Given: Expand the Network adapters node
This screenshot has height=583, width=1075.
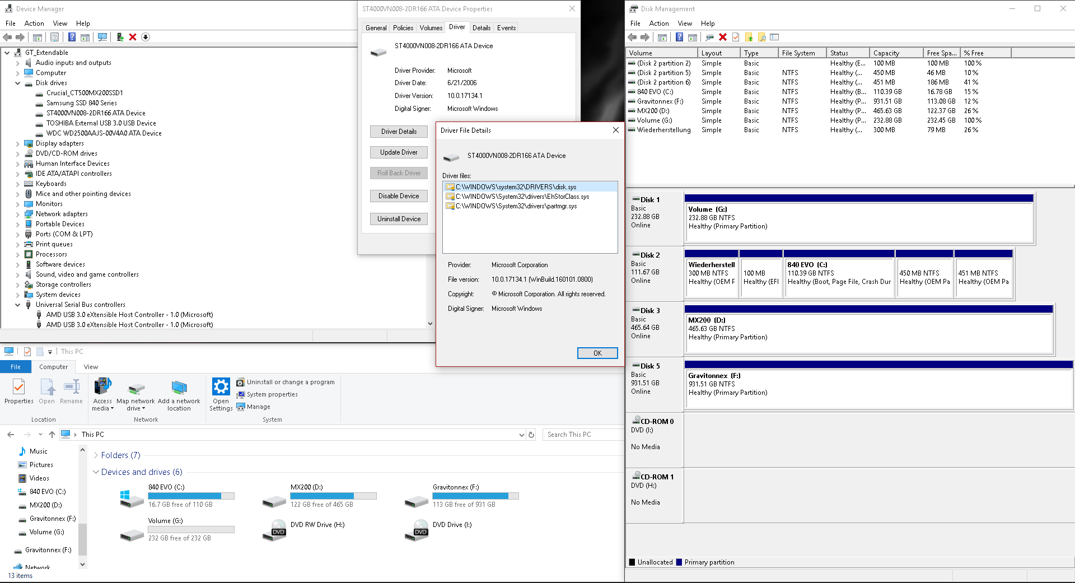Looking at the screenshot, I should pyautogui.click(x=17, y=214).
